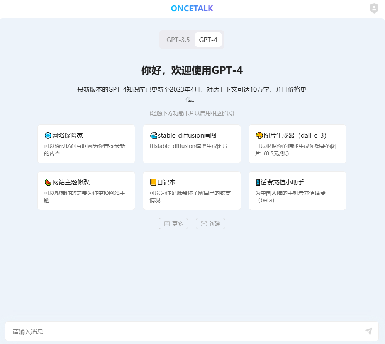Click the globe icon on 网络探险家 card

coord(48,135)
